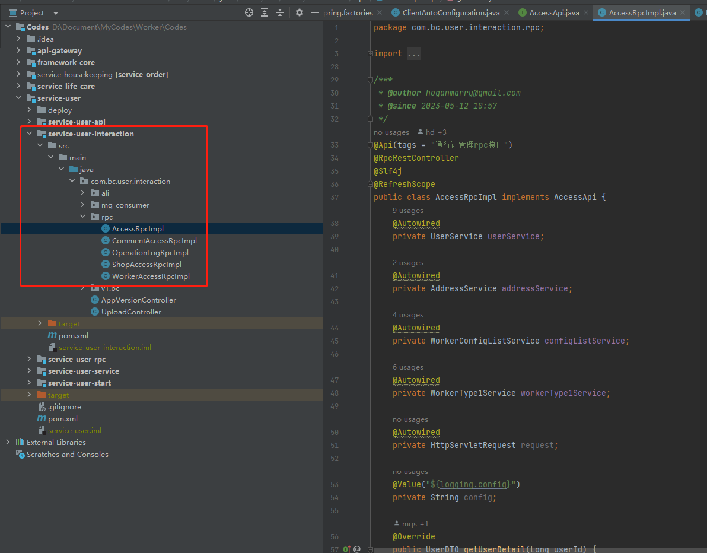Expand the framework-core module
This screenshot has width=707, height=553.
tap(18, 62)
